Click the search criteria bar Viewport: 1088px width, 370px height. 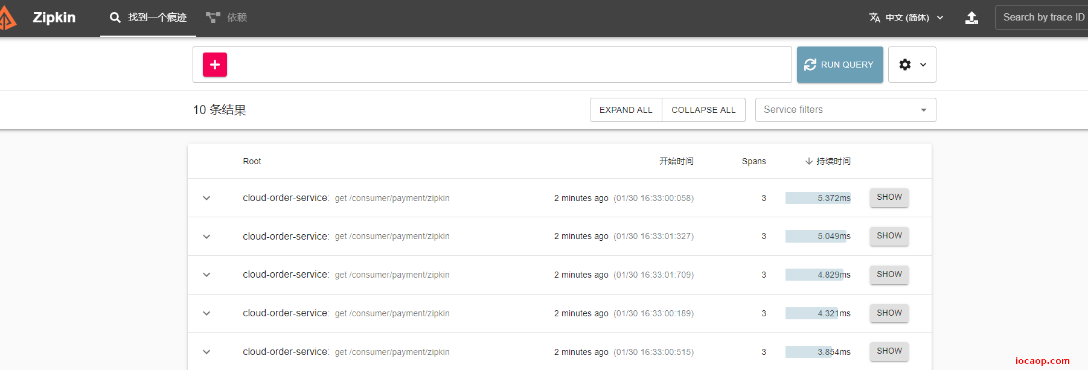click(492, 65)
